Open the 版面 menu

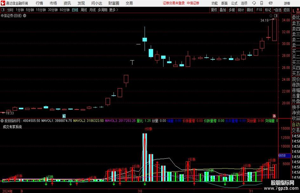(224, 3)
